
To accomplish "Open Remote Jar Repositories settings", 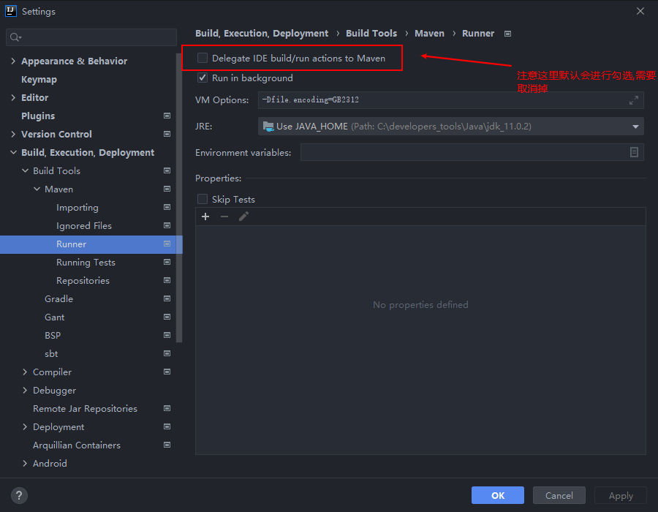I will tap(86, 409).
